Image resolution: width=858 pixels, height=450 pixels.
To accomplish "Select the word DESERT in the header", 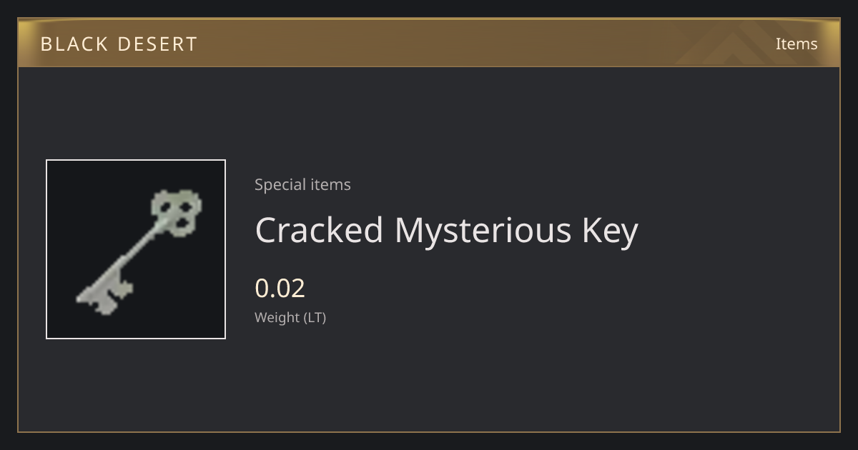I will pos(157,44).
